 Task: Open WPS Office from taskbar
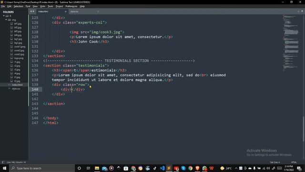point(212,168)
